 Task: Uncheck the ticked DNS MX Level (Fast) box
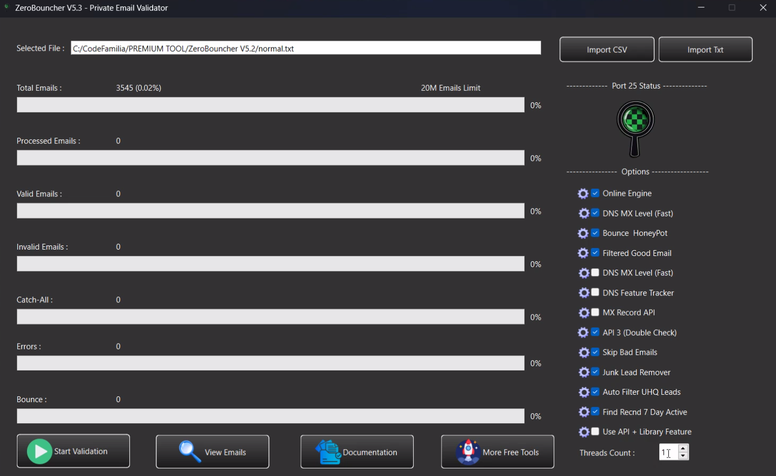[x=595, y=213]
